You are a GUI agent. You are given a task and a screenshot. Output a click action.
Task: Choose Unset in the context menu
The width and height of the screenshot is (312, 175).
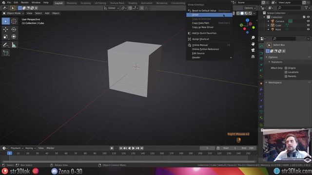pyautogui.click(x=209, y=15)
